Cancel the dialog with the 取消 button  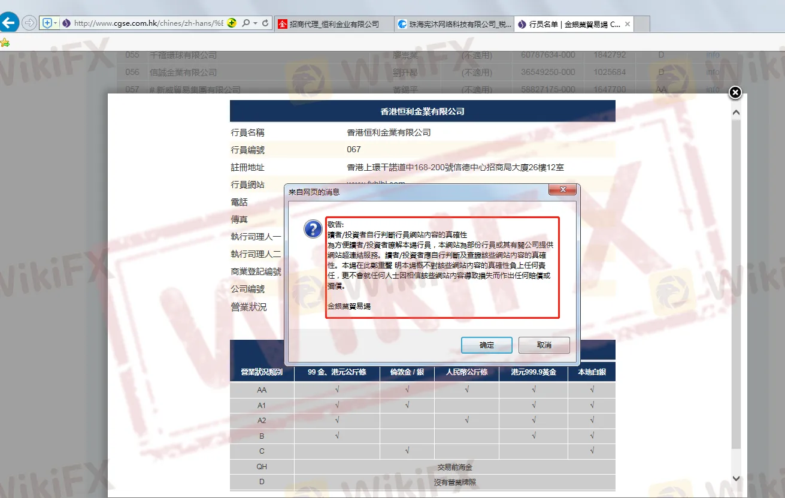pyautogui.click(x=544, y=345)
